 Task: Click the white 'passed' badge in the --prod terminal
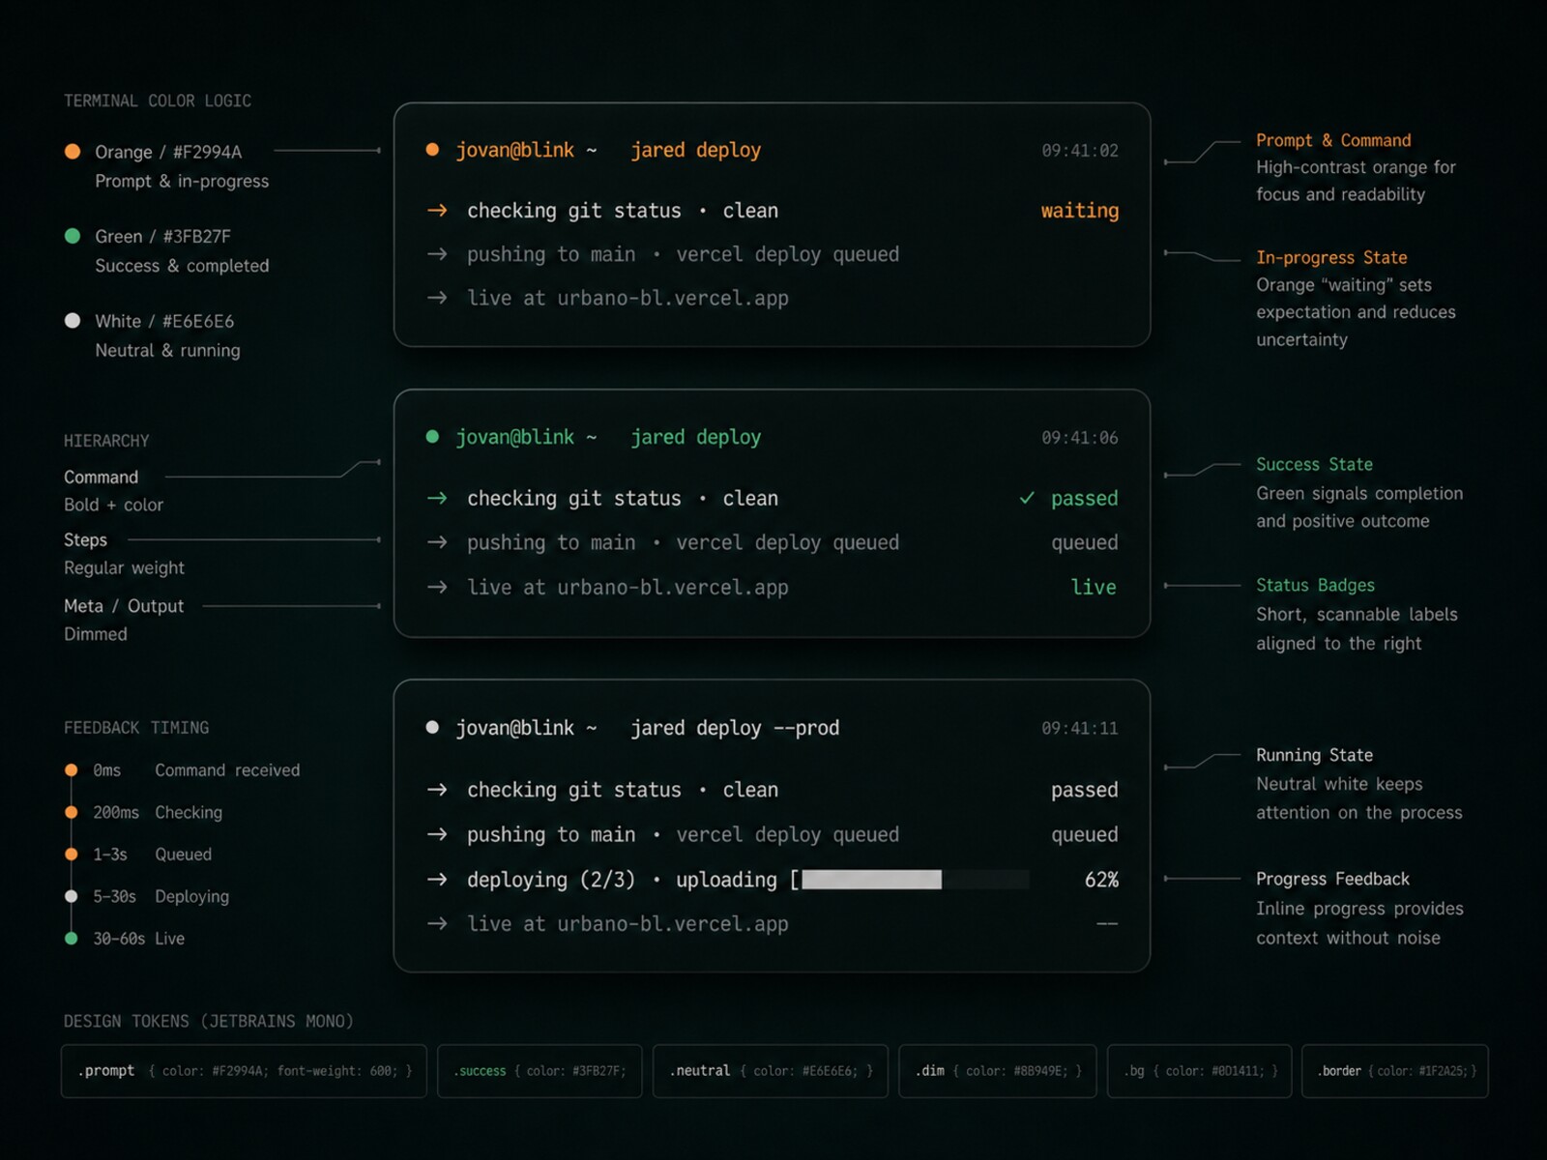1084,791
